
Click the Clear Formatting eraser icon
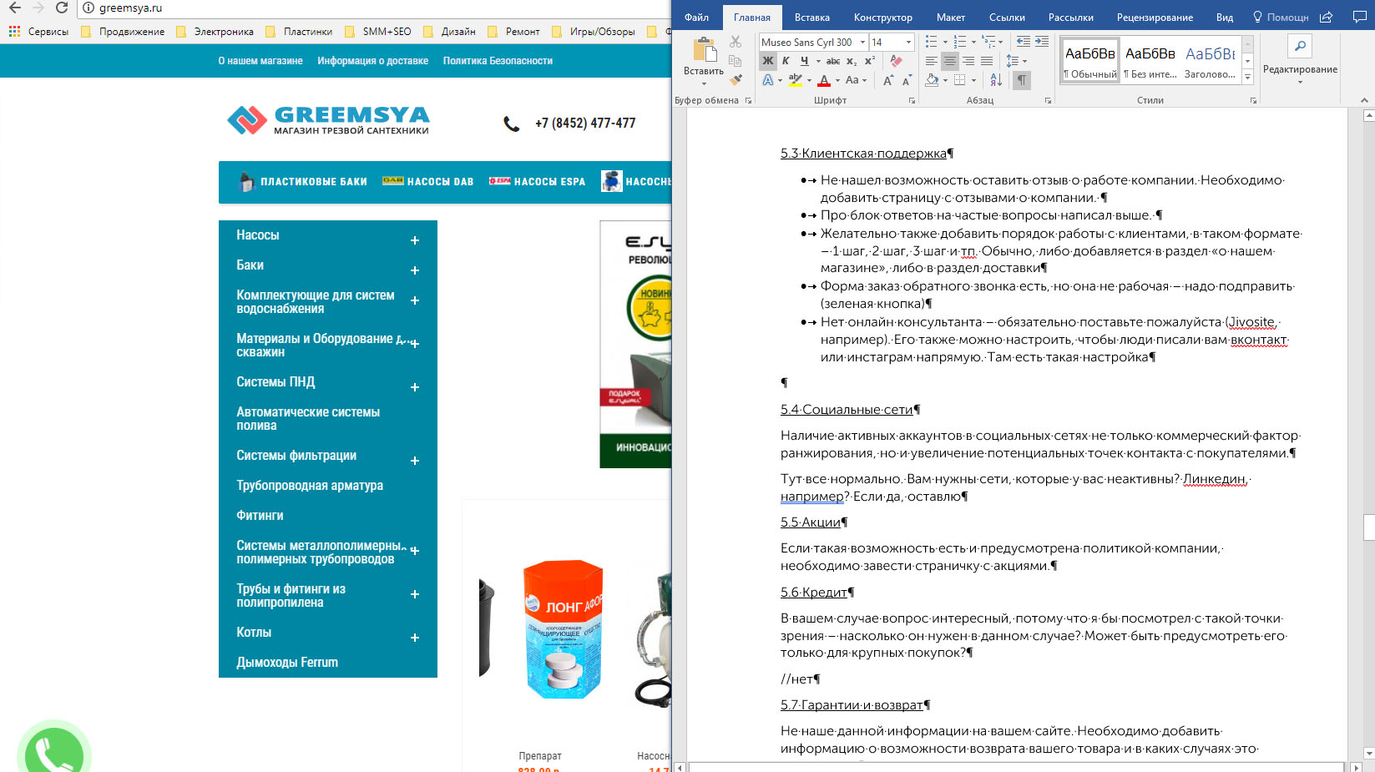pos(896,61)
